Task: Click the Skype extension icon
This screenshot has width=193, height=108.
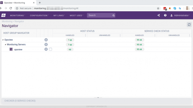Action: (x=175, y=8)
